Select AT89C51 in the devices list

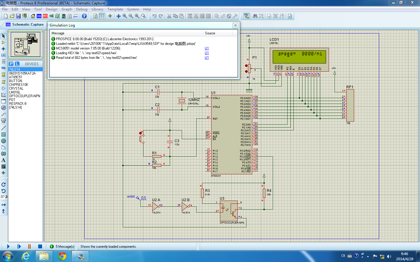(x=15, y=77)
